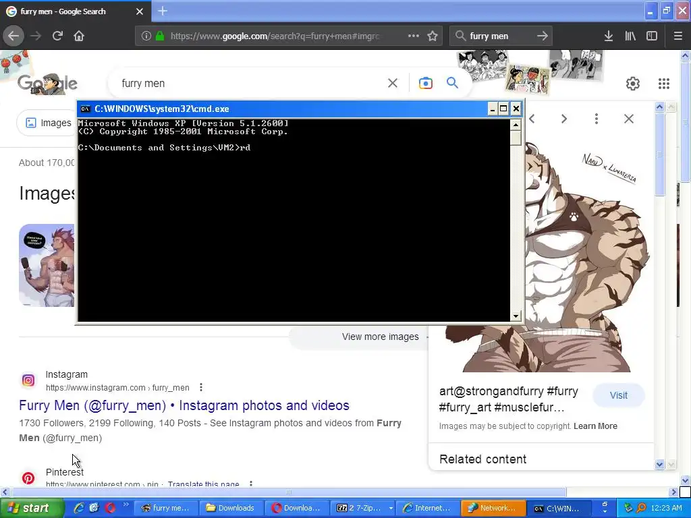Screen dimensions: 691x518
Task: Open the cmd.exe title bar system icon
Action: [86, 109]
